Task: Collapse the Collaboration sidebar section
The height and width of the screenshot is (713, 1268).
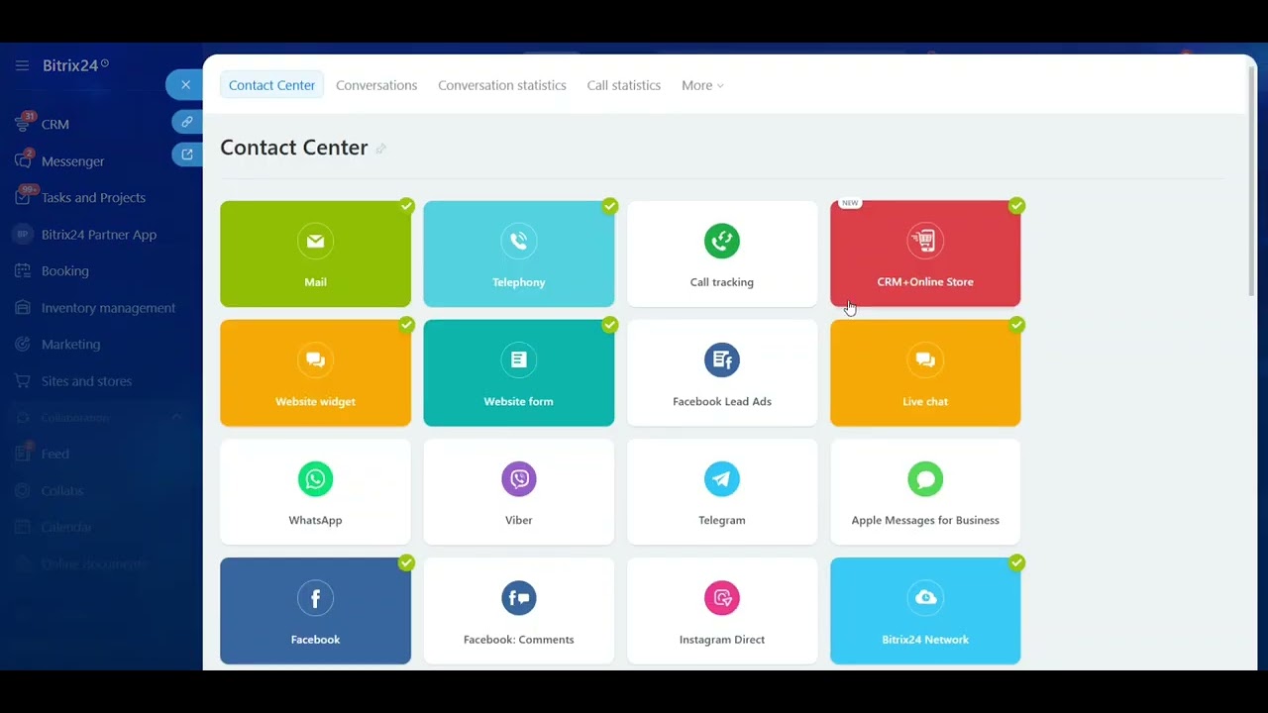Action: coord(176,418)
